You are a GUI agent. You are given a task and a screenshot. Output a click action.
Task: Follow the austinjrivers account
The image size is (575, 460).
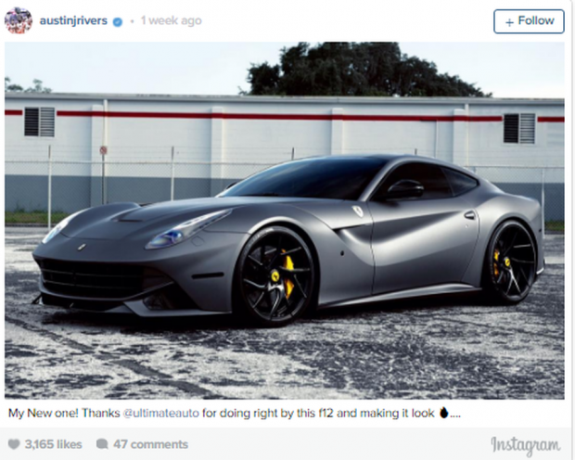coord(529,21)
